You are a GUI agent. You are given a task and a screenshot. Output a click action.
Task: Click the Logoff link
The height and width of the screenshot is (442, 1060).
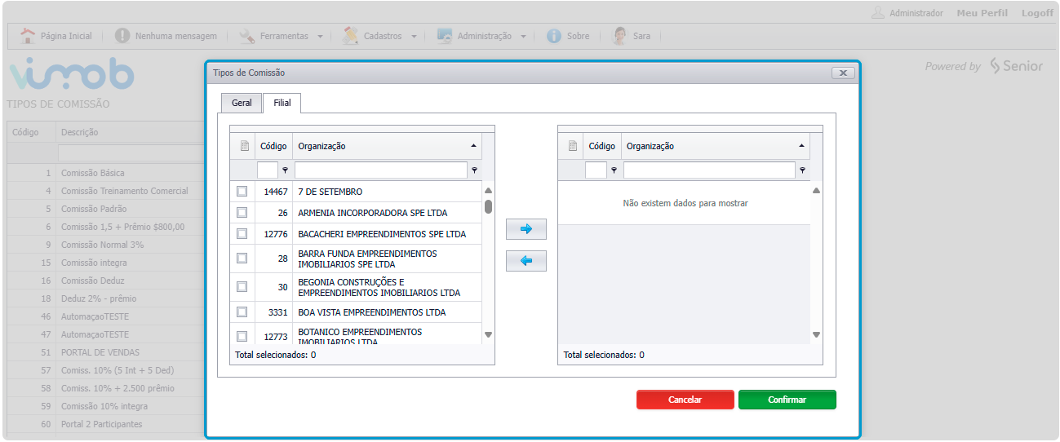1037,13
